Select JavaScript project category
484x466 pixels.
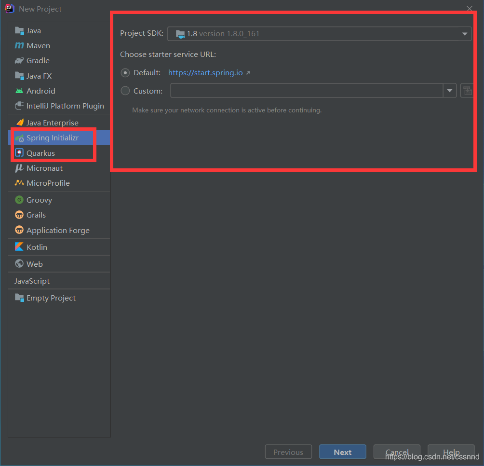pyautogui.click(x=59, y=281)
